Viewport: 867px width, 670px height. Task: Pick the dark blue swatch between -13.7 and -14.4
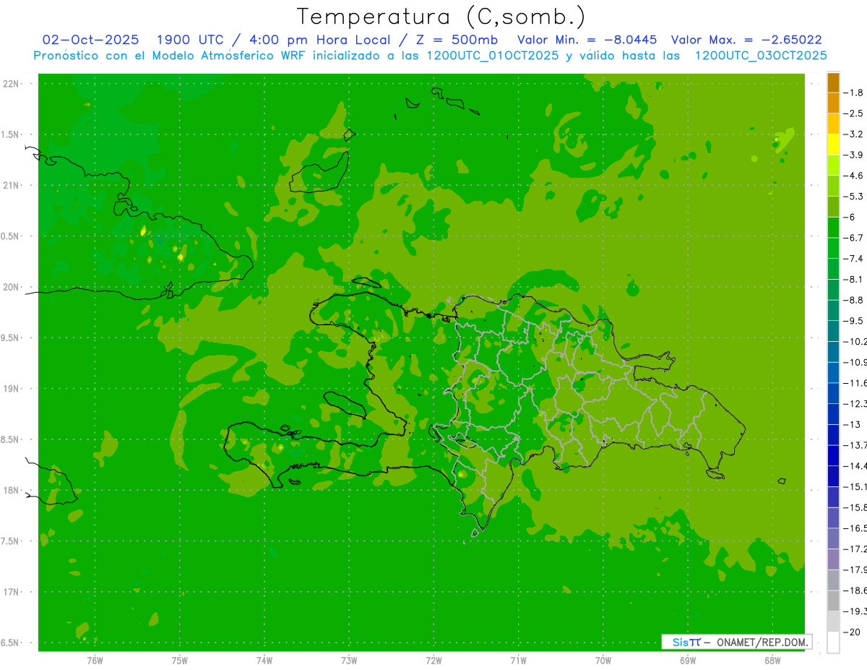tap(833, 455)
